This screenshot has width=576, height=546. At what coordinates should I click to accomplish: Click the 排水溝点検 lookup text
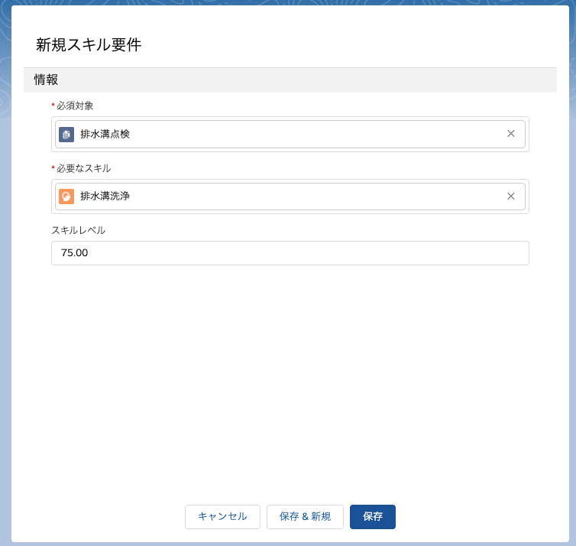[105, 134]
